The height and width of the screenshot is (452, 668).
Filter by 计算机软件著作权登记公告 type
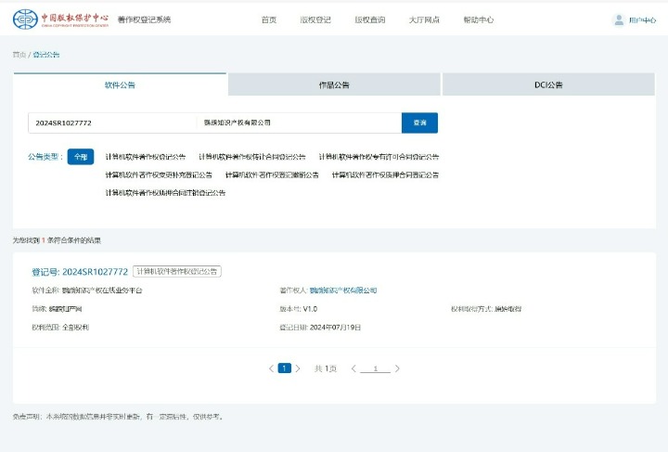tap(146, 157)
